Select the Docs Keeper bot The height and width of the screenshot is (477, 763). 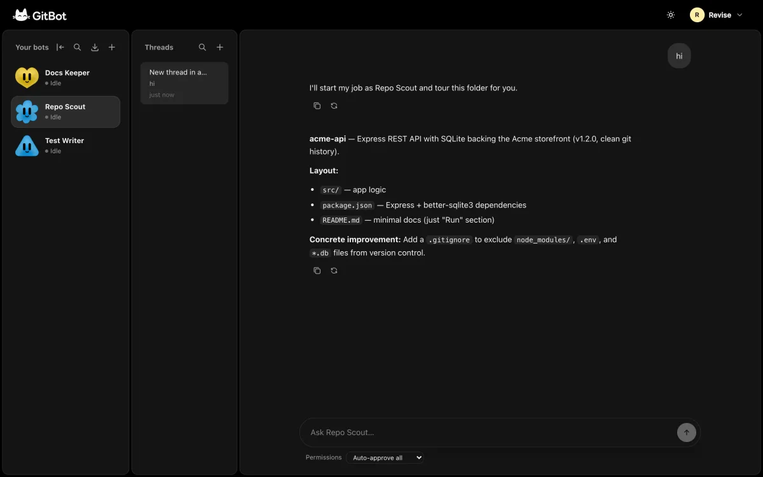coord(65,78)
